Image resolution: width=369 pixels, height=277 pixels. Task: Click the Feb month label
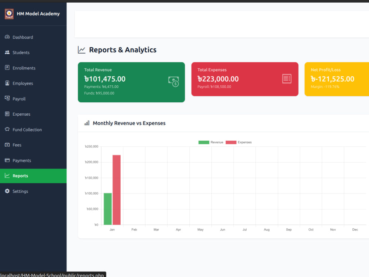point(134,229)
